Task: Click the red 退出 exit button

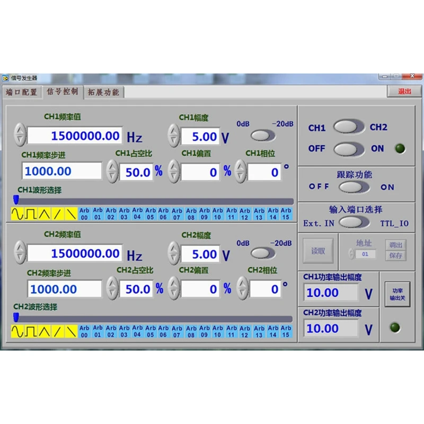Action: tap(404, 92)
